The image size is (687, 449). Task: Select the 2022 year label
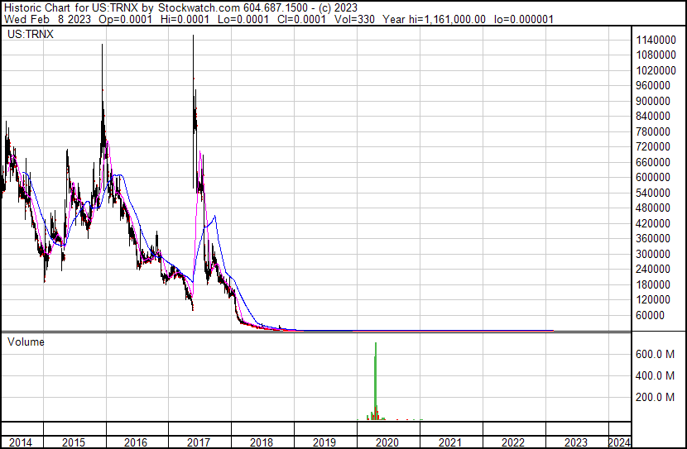tap(513, 442)
